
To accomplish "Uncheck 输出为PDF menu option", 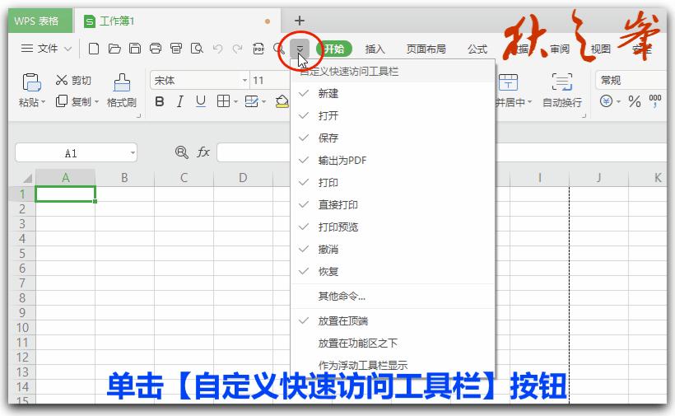I will coord(393,161).
